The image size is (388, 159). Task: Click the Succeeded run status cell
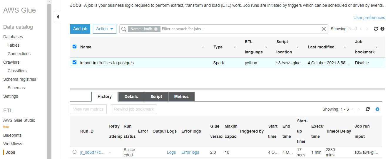coord(129,152)
